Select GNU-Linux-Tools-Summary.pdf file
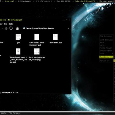The height and width of the screenshot is (115, 115). point(37,40)
